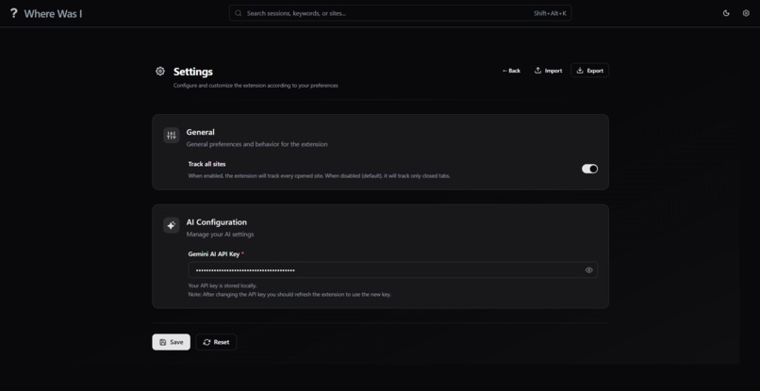Click the Export button
The image size is (760, 391).
[x=590, y=71]
